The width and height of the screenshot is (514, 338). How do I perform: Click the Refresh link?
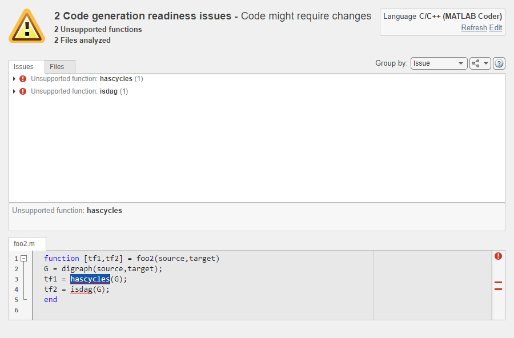(473, 27)
